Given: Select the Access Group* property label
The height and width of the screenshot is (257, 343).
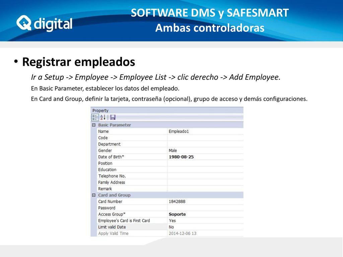Looking at the screenshot, I should pyautogui.click(x=112, y=214).
